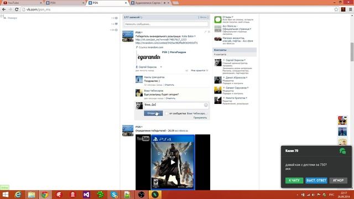
Task: Click the edit pencil icon on top post
Action: click(205, 32)
